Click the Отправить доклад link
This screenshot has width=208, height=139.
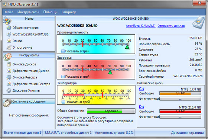[x=171, y=26]
